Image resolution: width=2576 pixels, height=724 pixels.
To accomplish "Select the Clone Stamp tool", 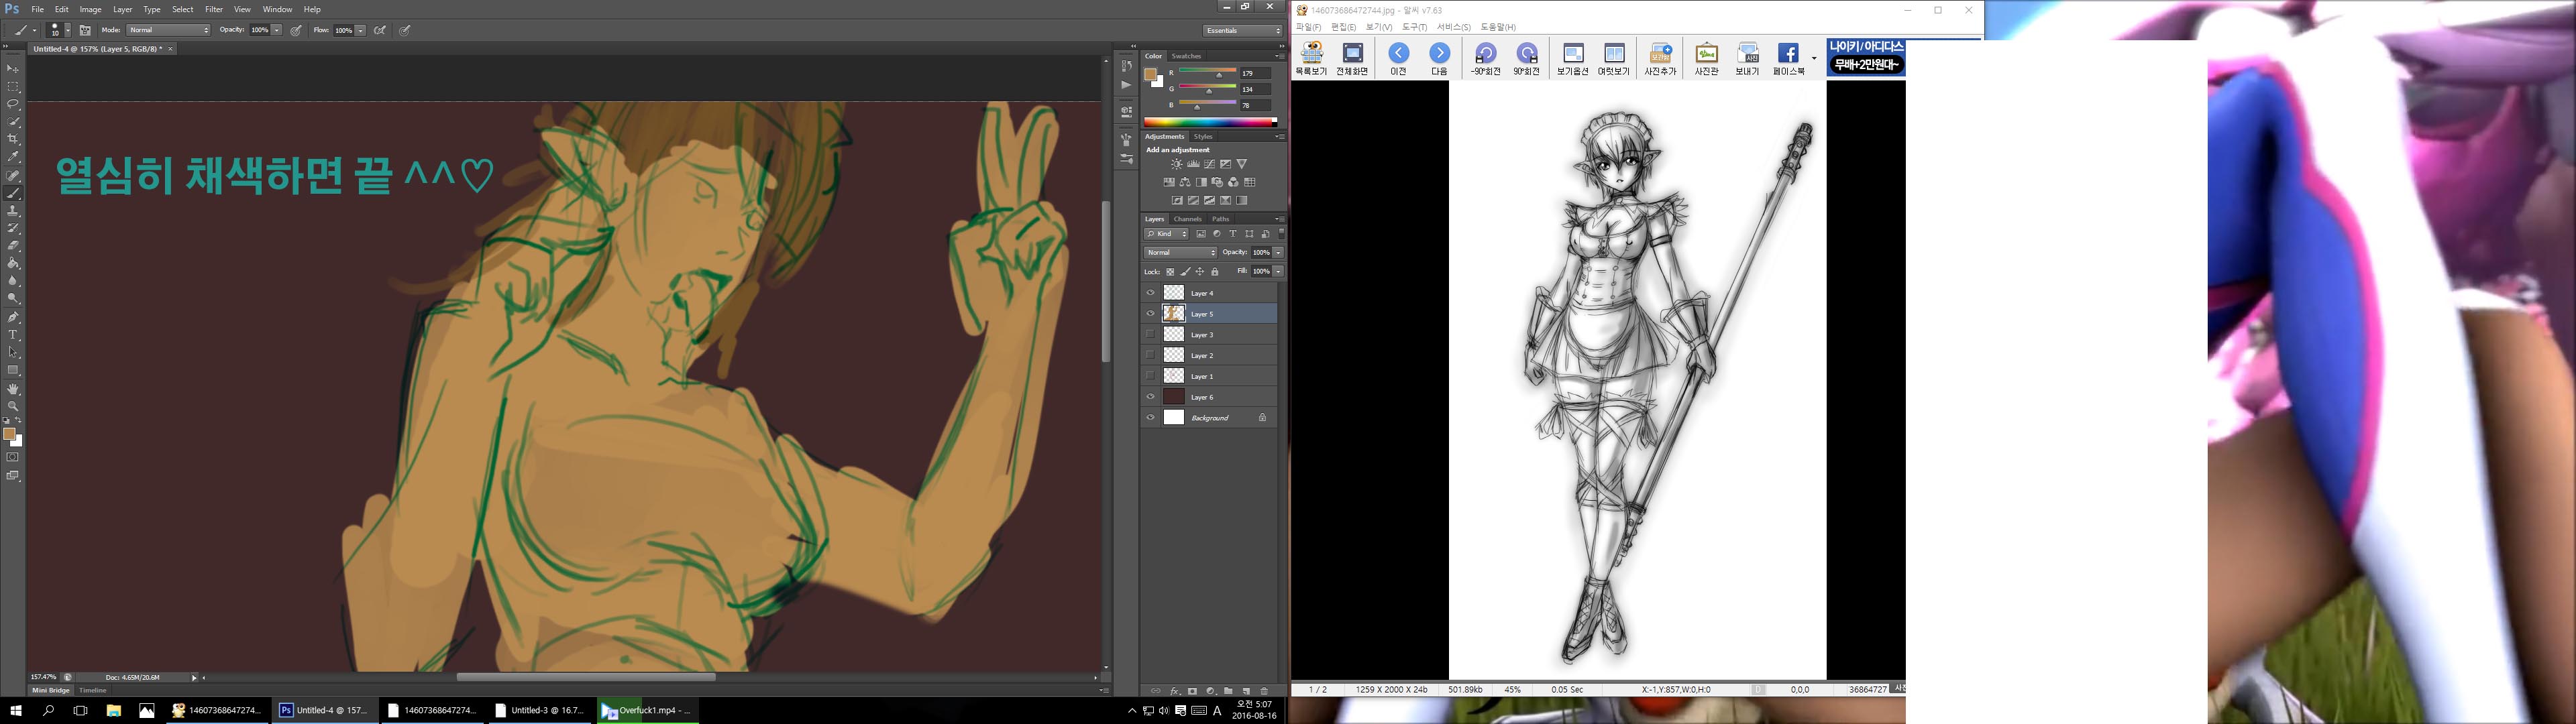I will click(x=13, y=211).
